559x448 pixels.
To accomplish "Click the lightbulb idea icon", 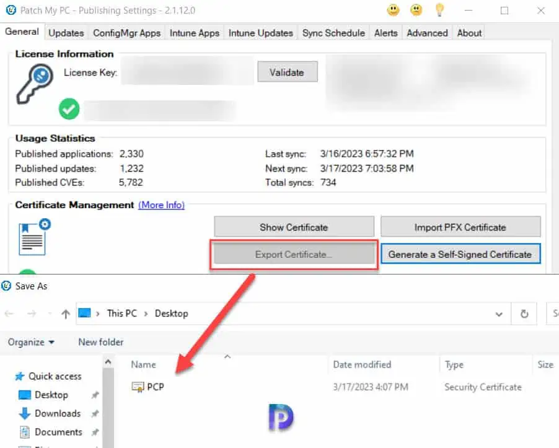I will (439, 10).
